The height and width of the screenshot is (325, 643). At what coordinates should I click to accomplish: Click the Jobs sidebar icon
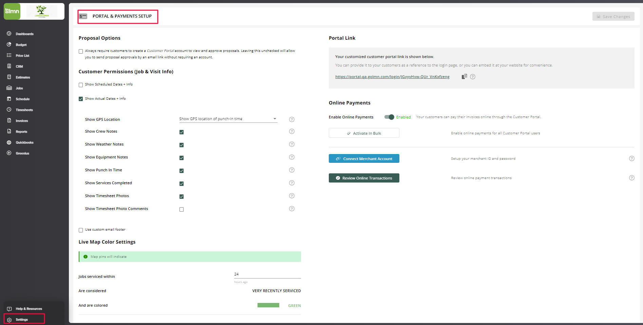click(x=9, y=88)
